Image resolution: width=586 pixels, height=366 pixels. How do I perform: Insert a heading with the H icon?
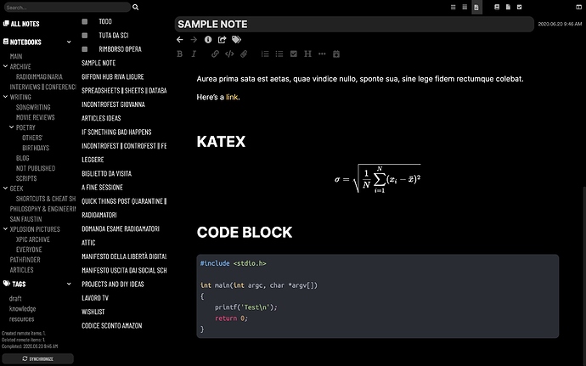(x=307, y=53)
